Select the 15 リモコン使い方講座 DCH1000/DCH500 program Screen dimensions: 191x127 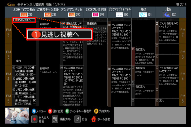pos(24,100)
